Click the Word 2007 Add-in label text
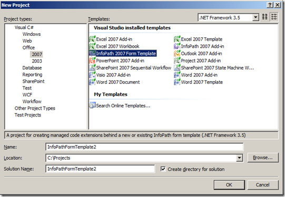The width and height of the screenshot is (285, 197). point(199,75)
